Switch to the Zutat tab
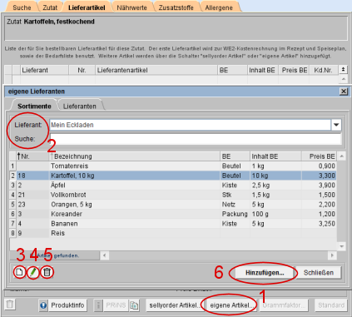The image size is (352, 317). 50,7
